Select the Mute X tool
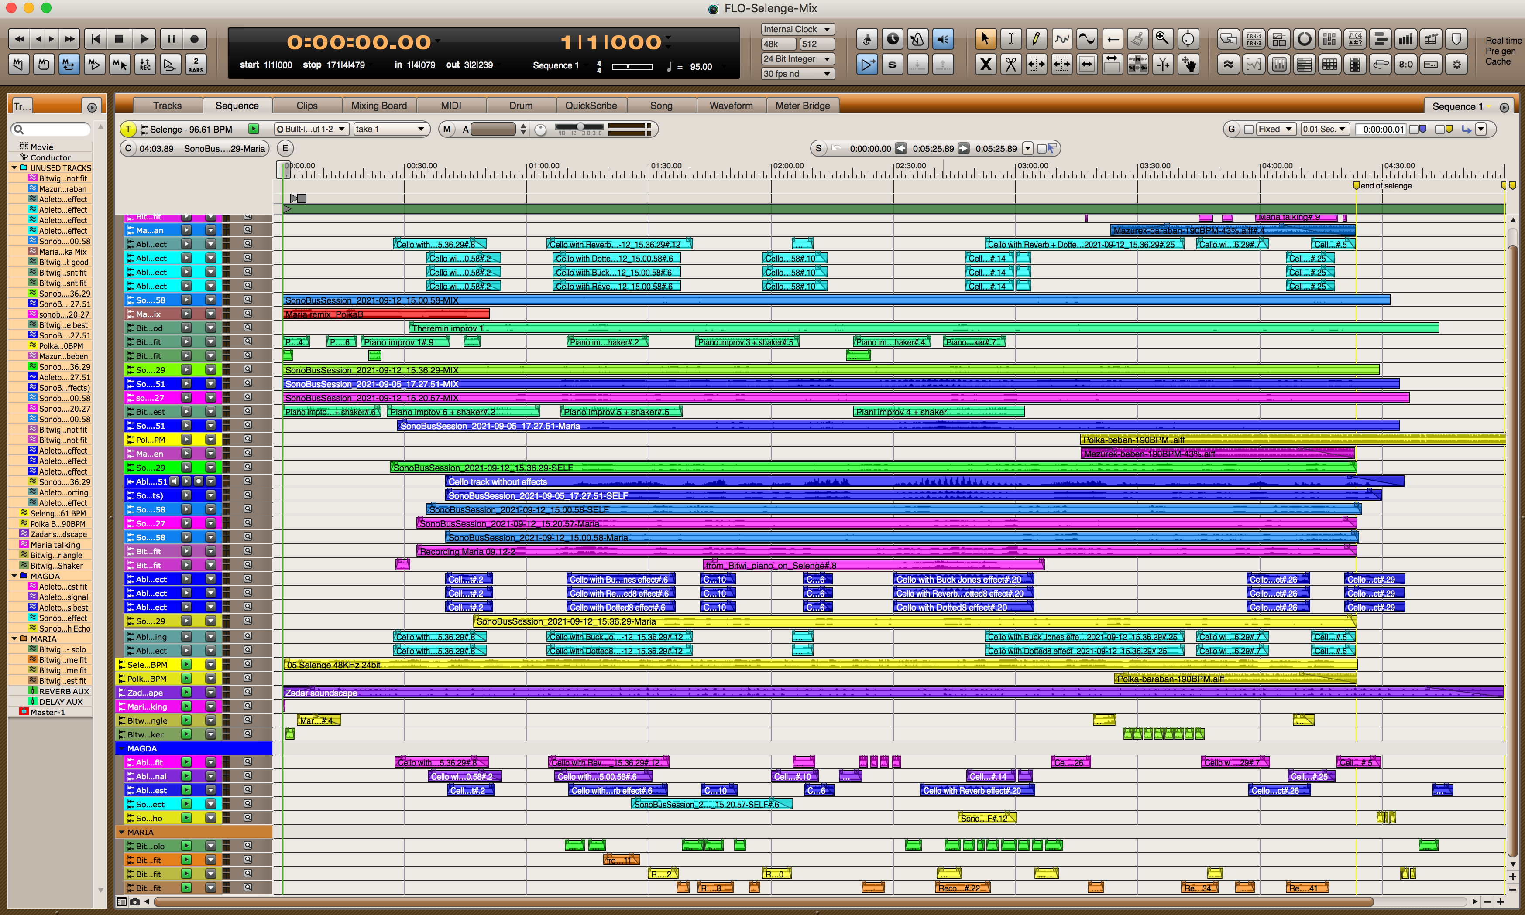The image size is (1525, 915). coord(985,64)
